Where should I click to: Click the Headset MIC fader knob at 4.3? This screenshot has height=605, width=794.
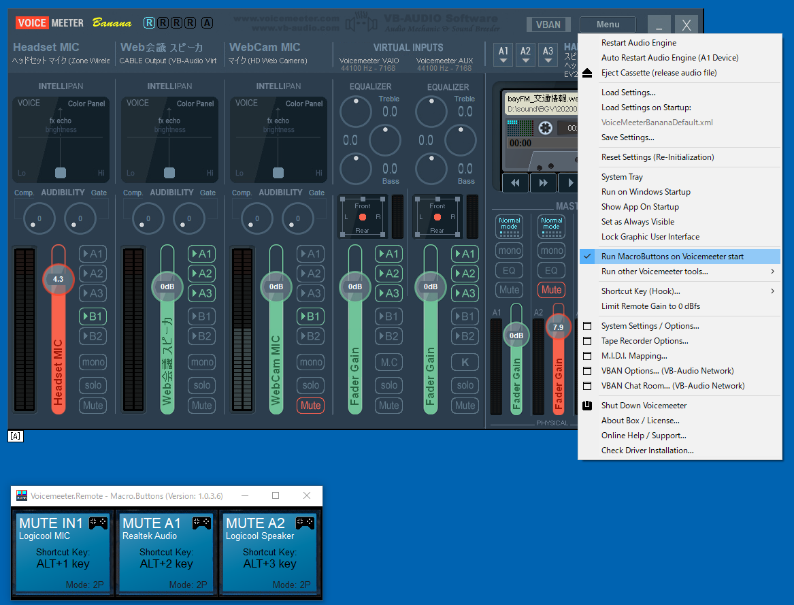(x=59, y=279)
